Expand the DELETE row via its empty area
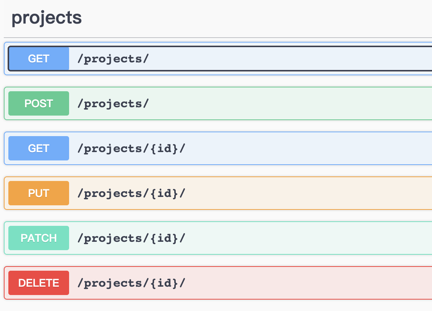The height and width of the screenshot is (311, 432). coord(304,283)
